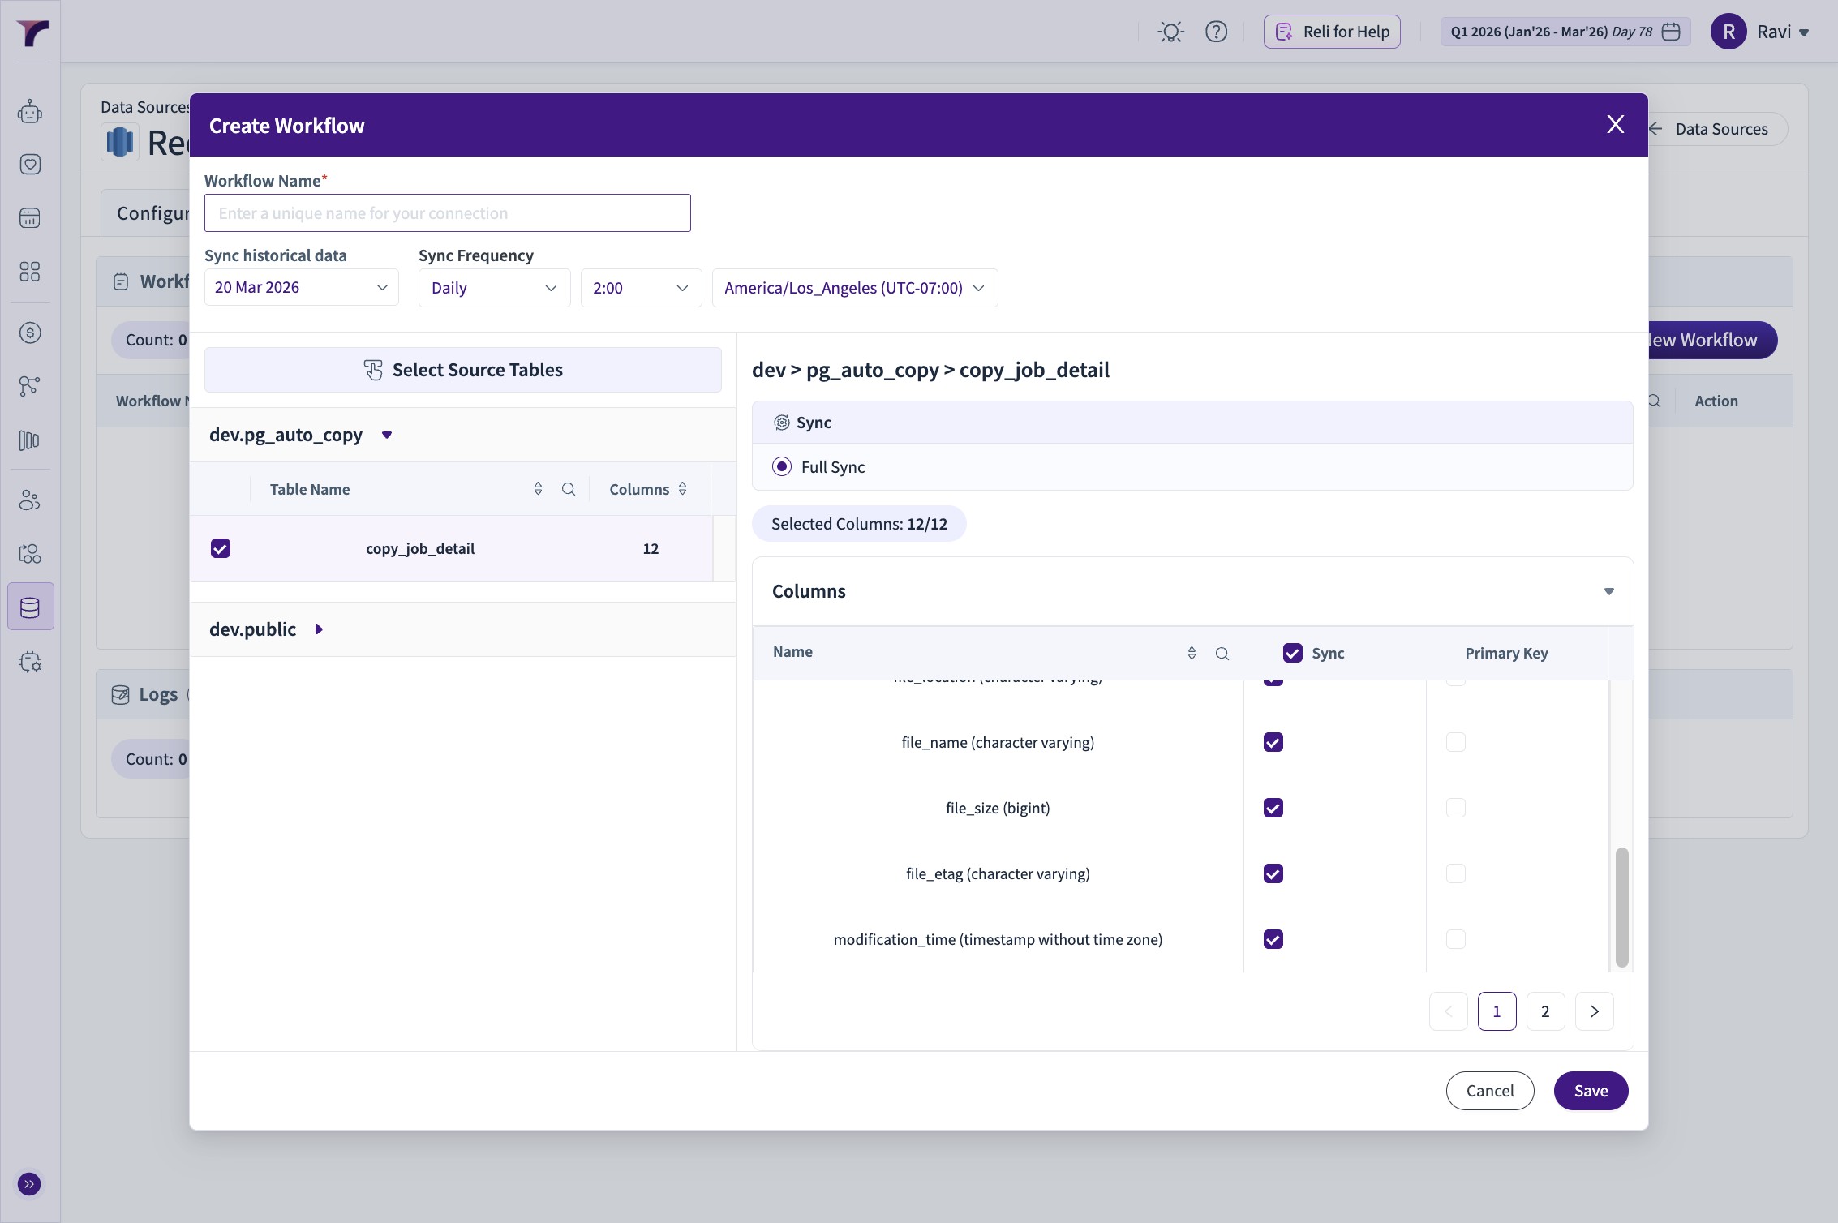This screenshot has width=1838, height=1223.
Task: Open the help question mark icon
Action: click(x=1216, y=32)
